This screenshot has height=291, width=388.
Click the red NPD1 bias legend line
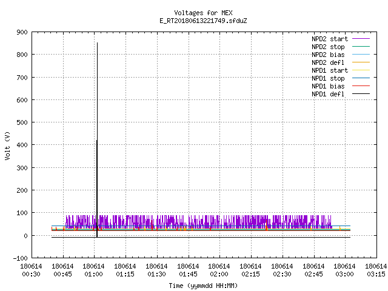[x=361, y=86]
